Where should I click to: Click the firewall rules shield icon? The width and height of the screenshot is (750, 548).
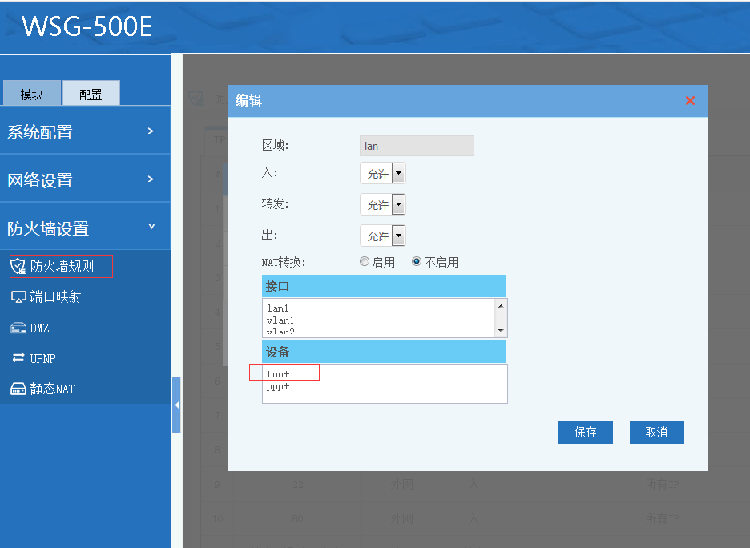[18, 266]
